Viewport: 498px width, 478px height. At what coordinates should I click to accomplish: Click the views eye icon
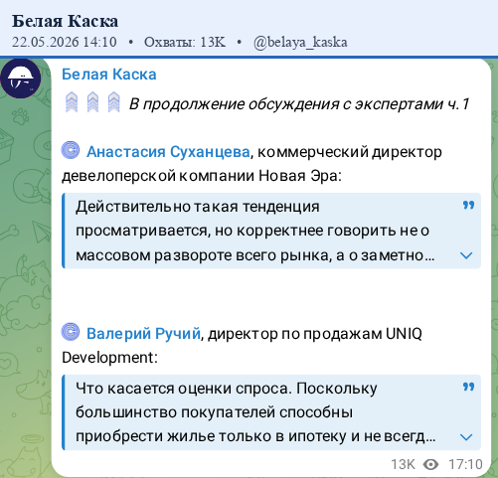point(430,465)
